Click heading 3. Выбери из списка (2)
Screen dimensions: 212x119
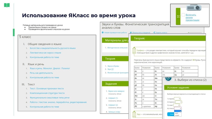[190, 80]
